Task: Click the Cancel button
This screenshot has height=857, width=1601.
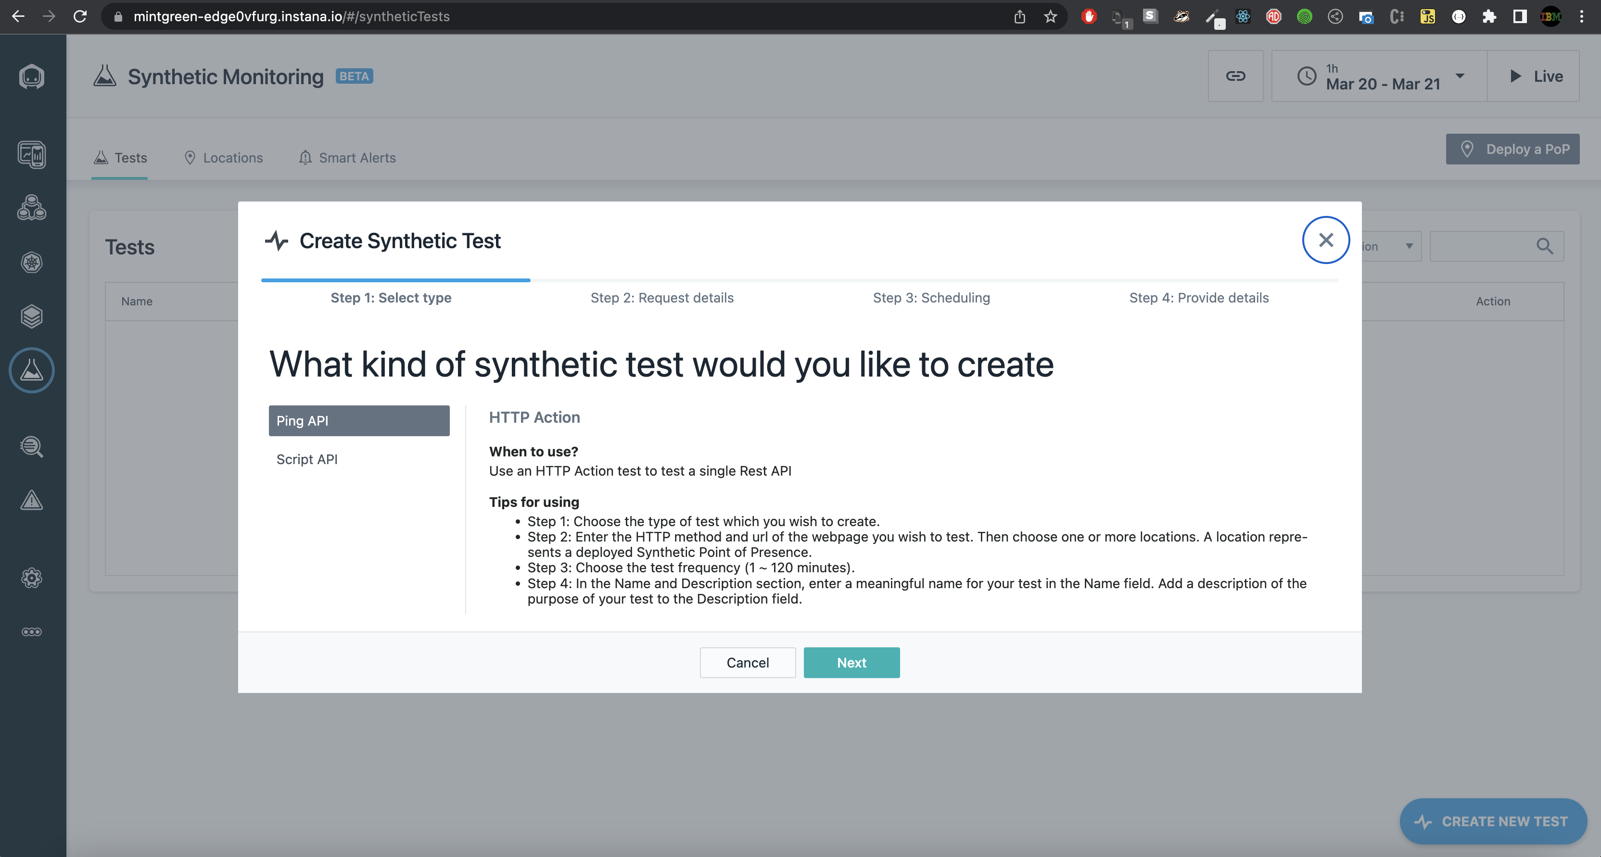Action: point(747,663)
